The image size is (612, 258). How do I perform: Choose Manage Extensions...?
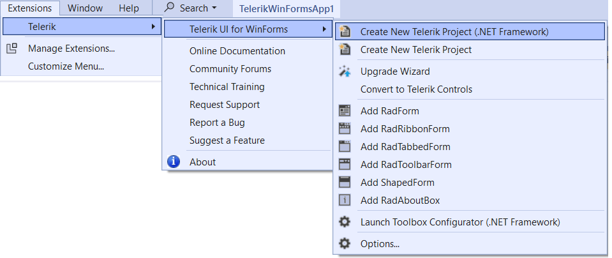tap(82, 49)
